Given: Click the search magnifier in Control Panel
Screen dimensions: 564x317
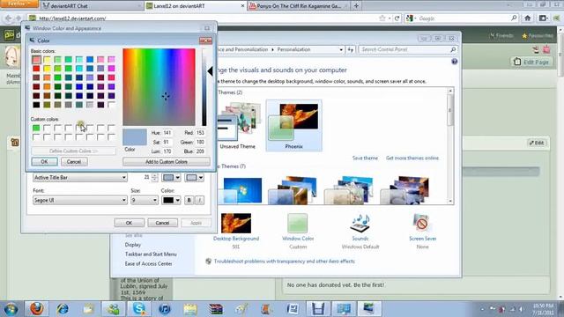Looking at the screenshot, I should (x=453, y=49).
